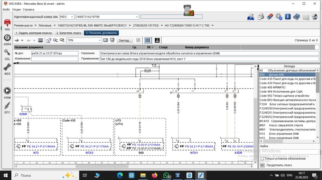Open link PE 15.00-P-2101NAA for B95
This screenshot has height=180, width=322.
[x=146, y=145]
